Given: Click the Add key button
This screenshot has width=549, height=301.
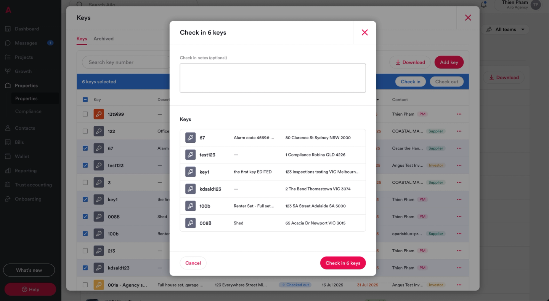Looking at the screenshot, I should point(449,62).
